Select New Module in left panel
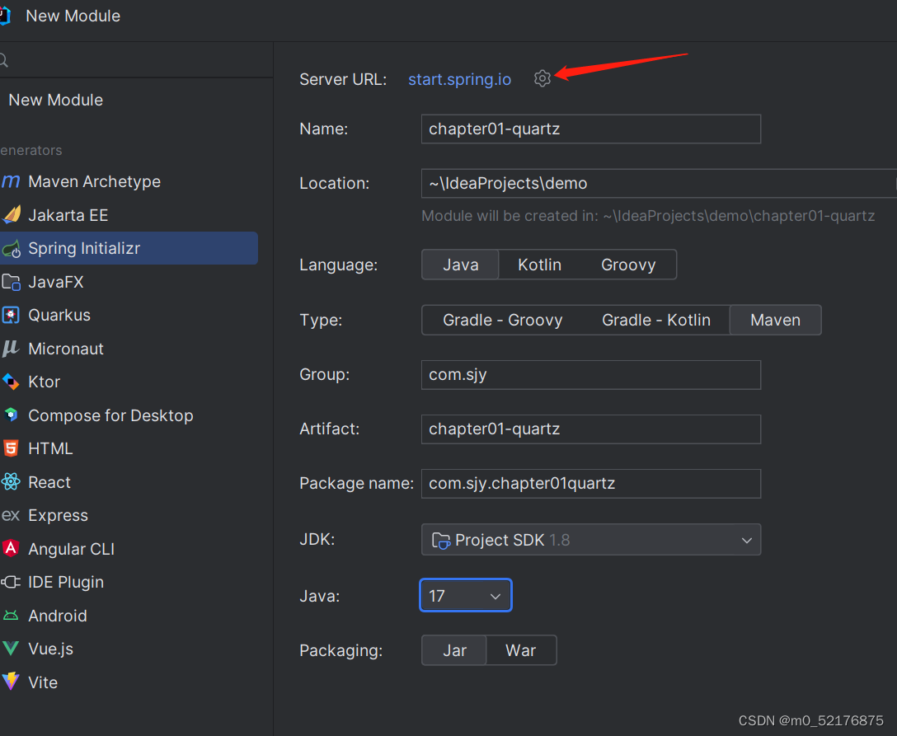Image resolution: width=897 pixels, height=736 pixels. 56,100
